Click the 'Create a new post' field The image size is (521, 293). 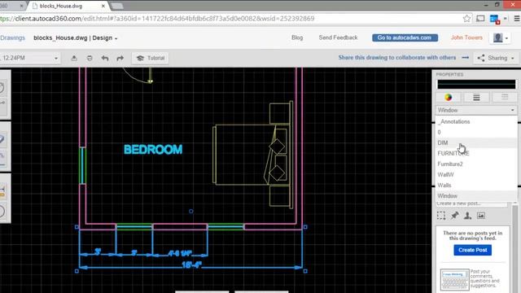point(472,203)
